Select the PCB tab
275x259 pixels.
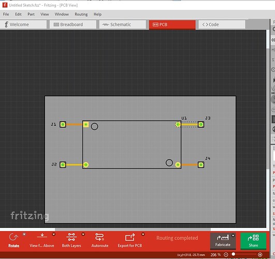pyautogui.click(x=172, y=25)
